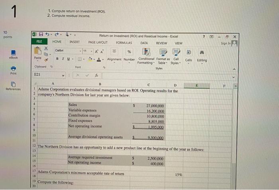This screenshot has width=279, height=190.
Task: Open the References sidebar link
Action: pyautogui.click(x=13, y=86)
